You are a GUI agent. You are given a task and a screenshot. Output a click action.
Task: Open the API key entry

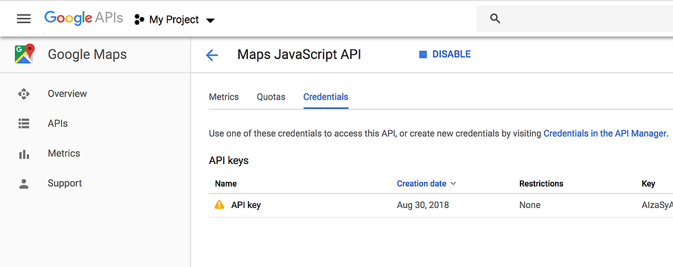tap(246, 205)
